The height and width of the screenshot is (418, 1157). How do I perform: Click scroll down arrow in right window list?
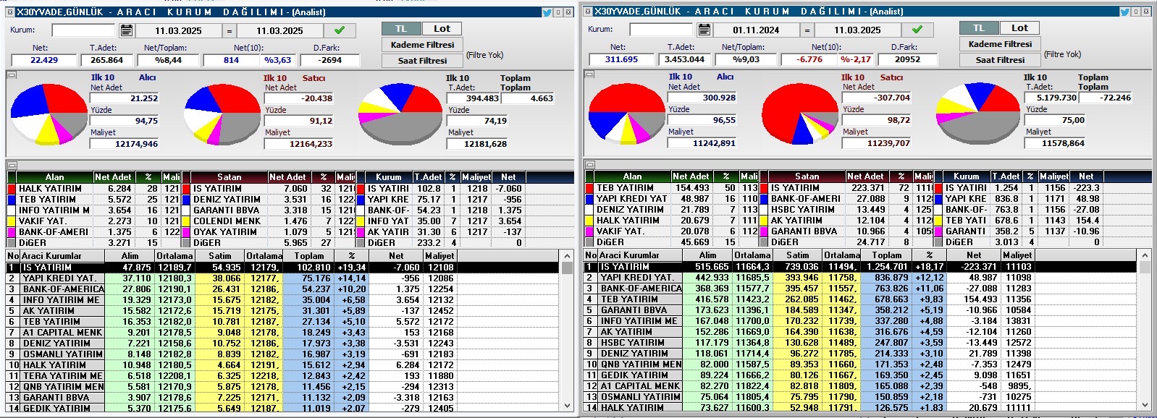tap(1145, 405)
